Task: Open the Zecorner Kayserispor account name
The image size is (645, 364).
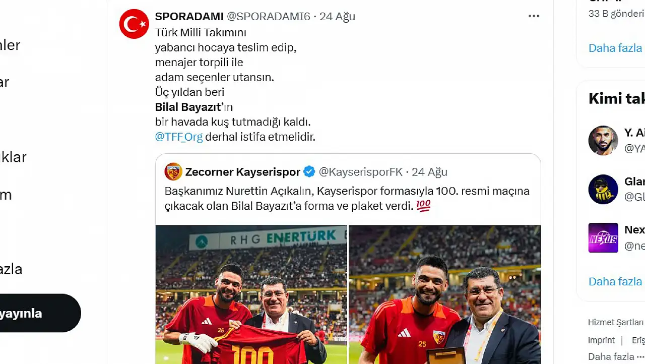Action: click(x=242, y=172)
